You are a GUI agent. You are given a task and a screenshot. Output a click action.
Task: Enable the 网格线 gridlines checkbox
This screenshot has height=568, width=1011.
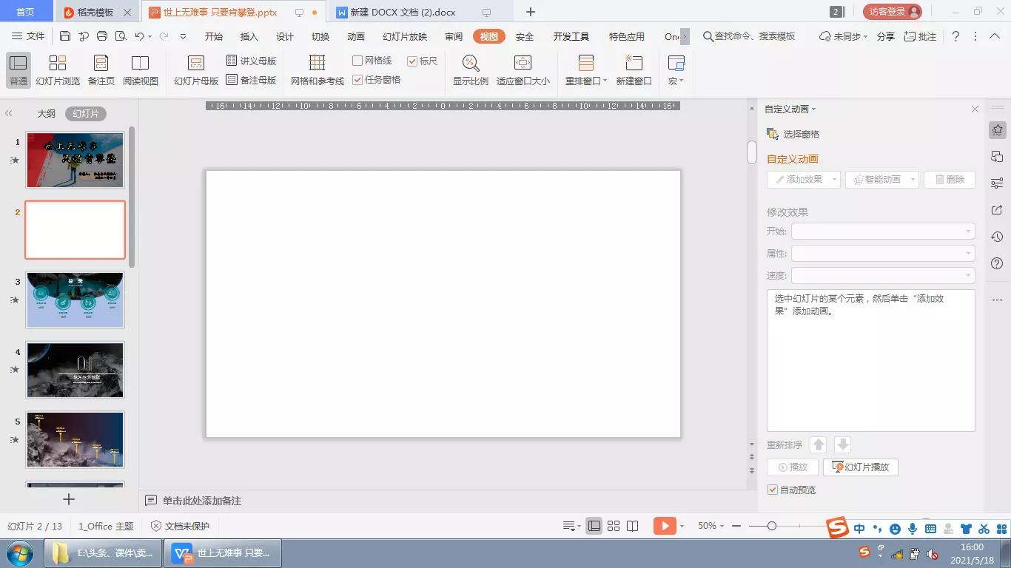(357, 60)
